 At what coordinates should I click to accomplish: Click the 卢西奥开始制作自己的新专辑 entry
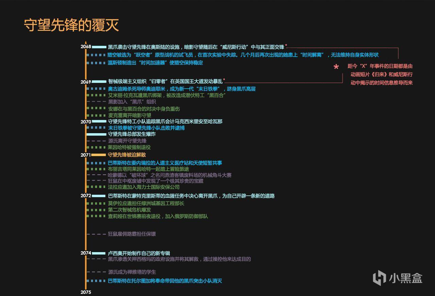pyautogui.click(x=139, y=253)
